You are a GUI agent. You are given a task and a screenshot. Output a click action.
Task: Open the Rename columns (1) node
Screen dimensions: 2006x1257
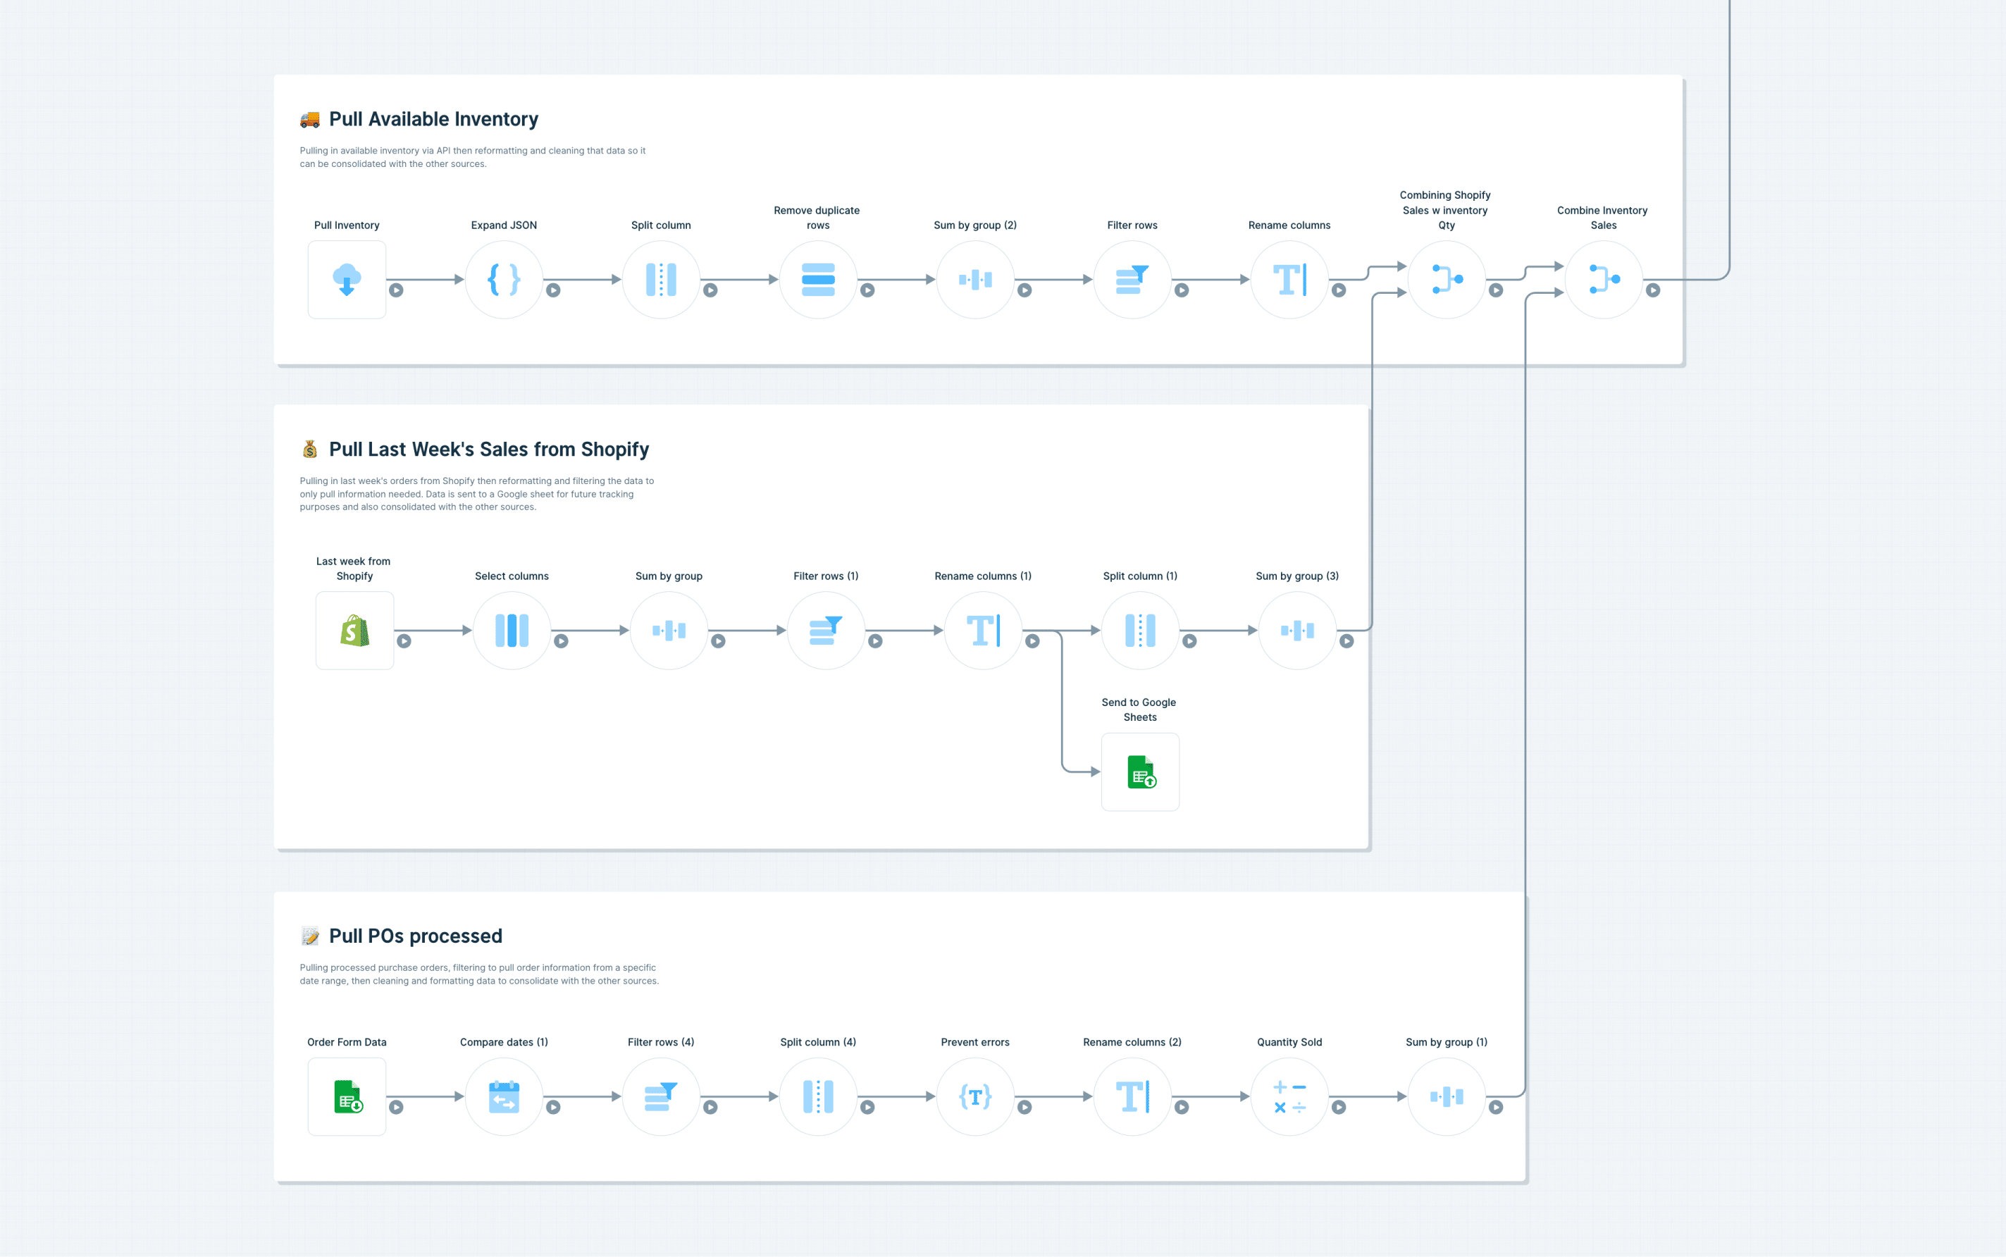[x=984, y=630]
